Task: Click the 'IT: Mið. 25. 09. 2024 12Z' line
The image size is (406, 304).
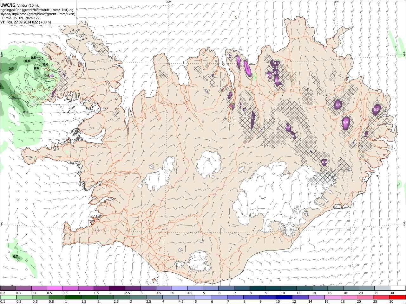Action: [20, 18]
